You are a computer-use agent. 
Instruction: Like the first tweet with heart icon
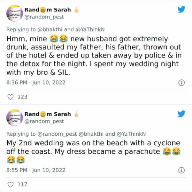10,97
